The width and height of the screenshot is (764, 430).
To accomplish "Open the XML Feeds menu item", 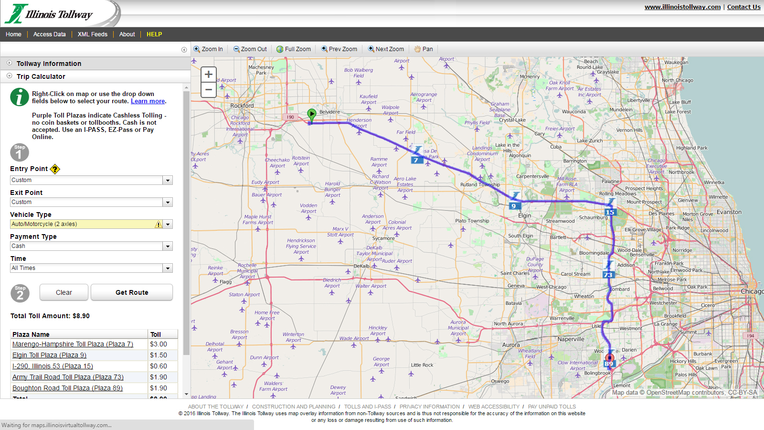I will tap(93, 34).
